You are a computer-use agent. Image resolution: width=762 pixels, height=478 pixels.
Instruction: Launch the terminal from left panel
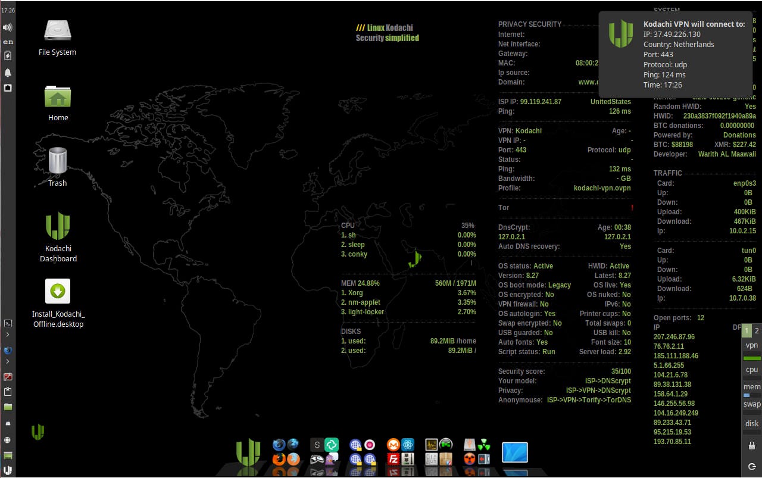click(8, 324)
